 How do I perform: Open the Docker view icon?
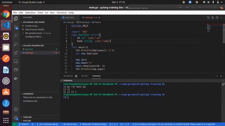pyautogui.click(x=16, y=78)
